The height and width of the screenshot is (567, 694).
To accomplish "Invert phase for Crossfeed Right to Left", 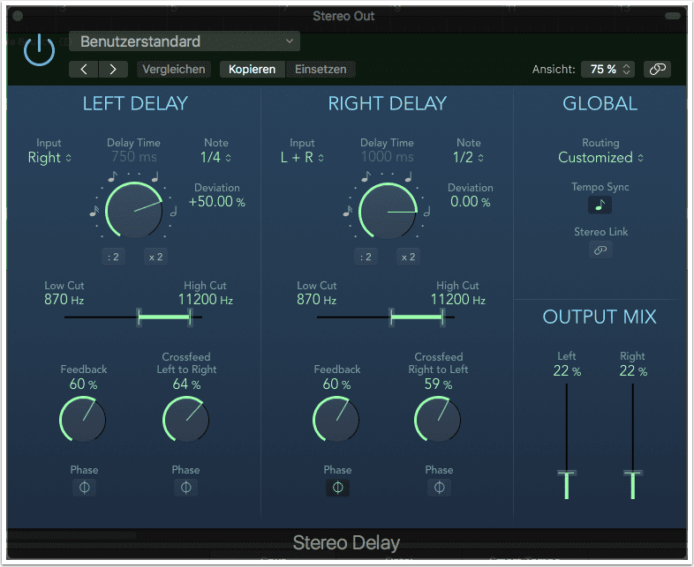I will point(439,487).
